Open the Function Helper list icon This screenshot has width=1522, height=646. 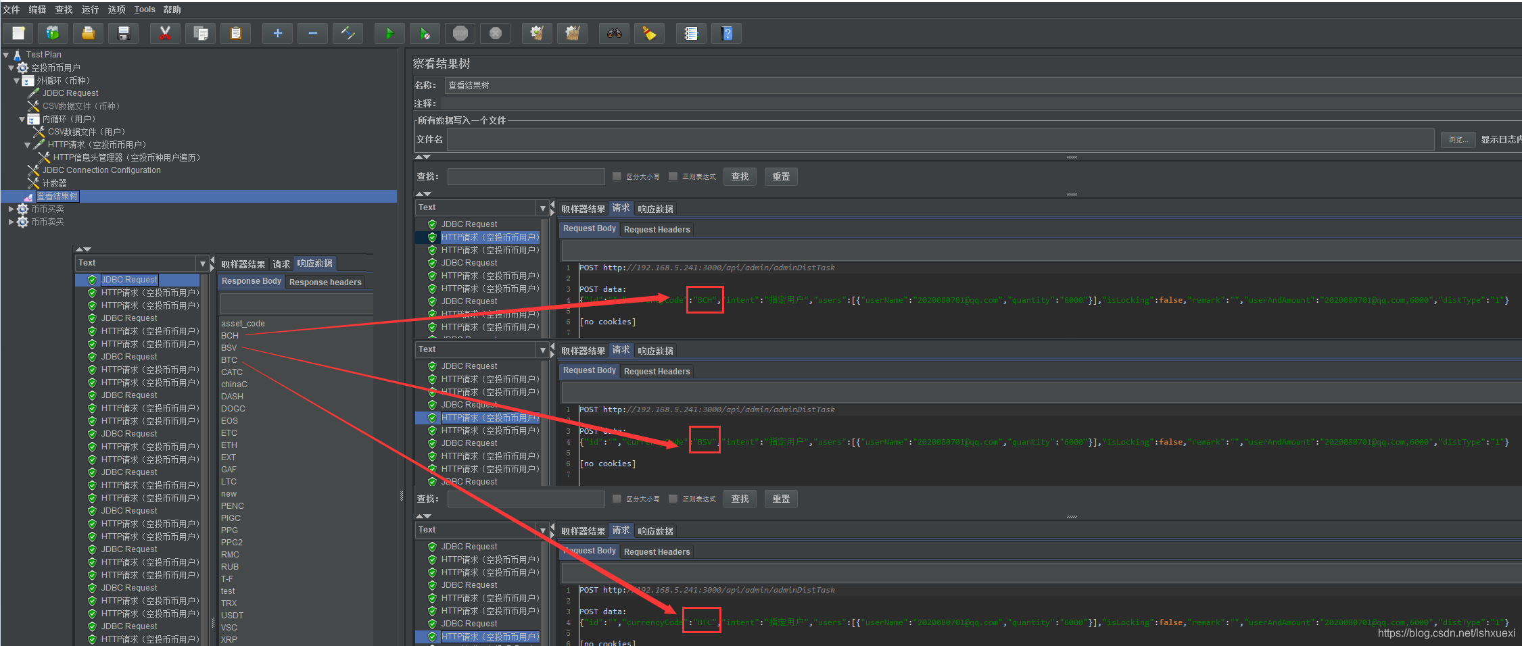pos(691,33)
